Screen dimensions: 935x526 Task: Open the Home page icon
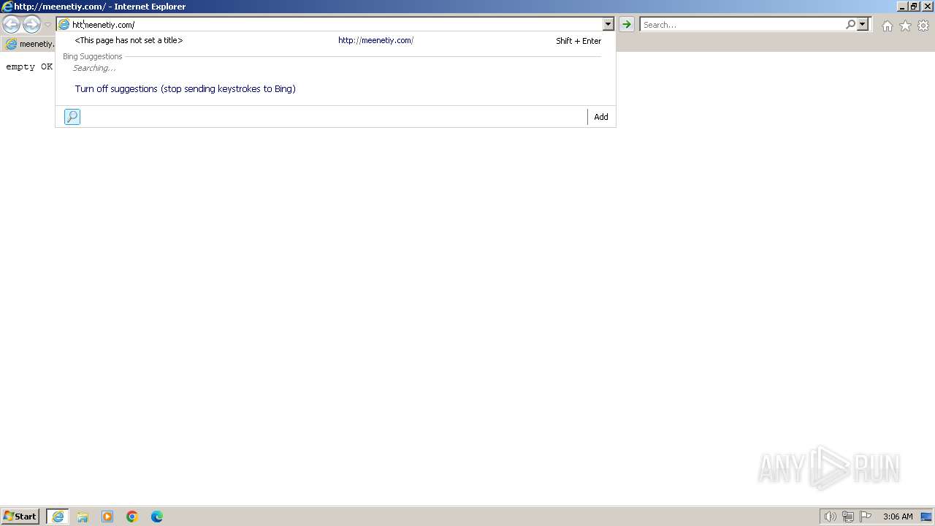click(x=887, y=26)
